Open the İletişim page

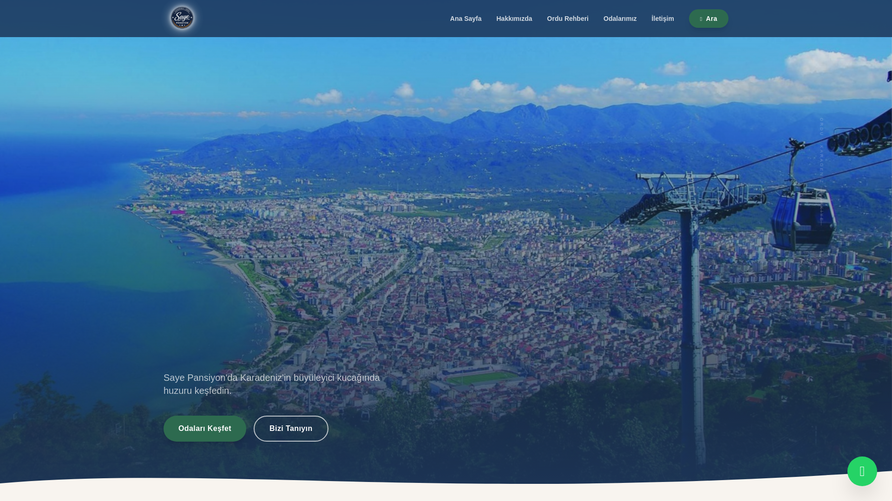pyautogui.click(x=662, y=19)
